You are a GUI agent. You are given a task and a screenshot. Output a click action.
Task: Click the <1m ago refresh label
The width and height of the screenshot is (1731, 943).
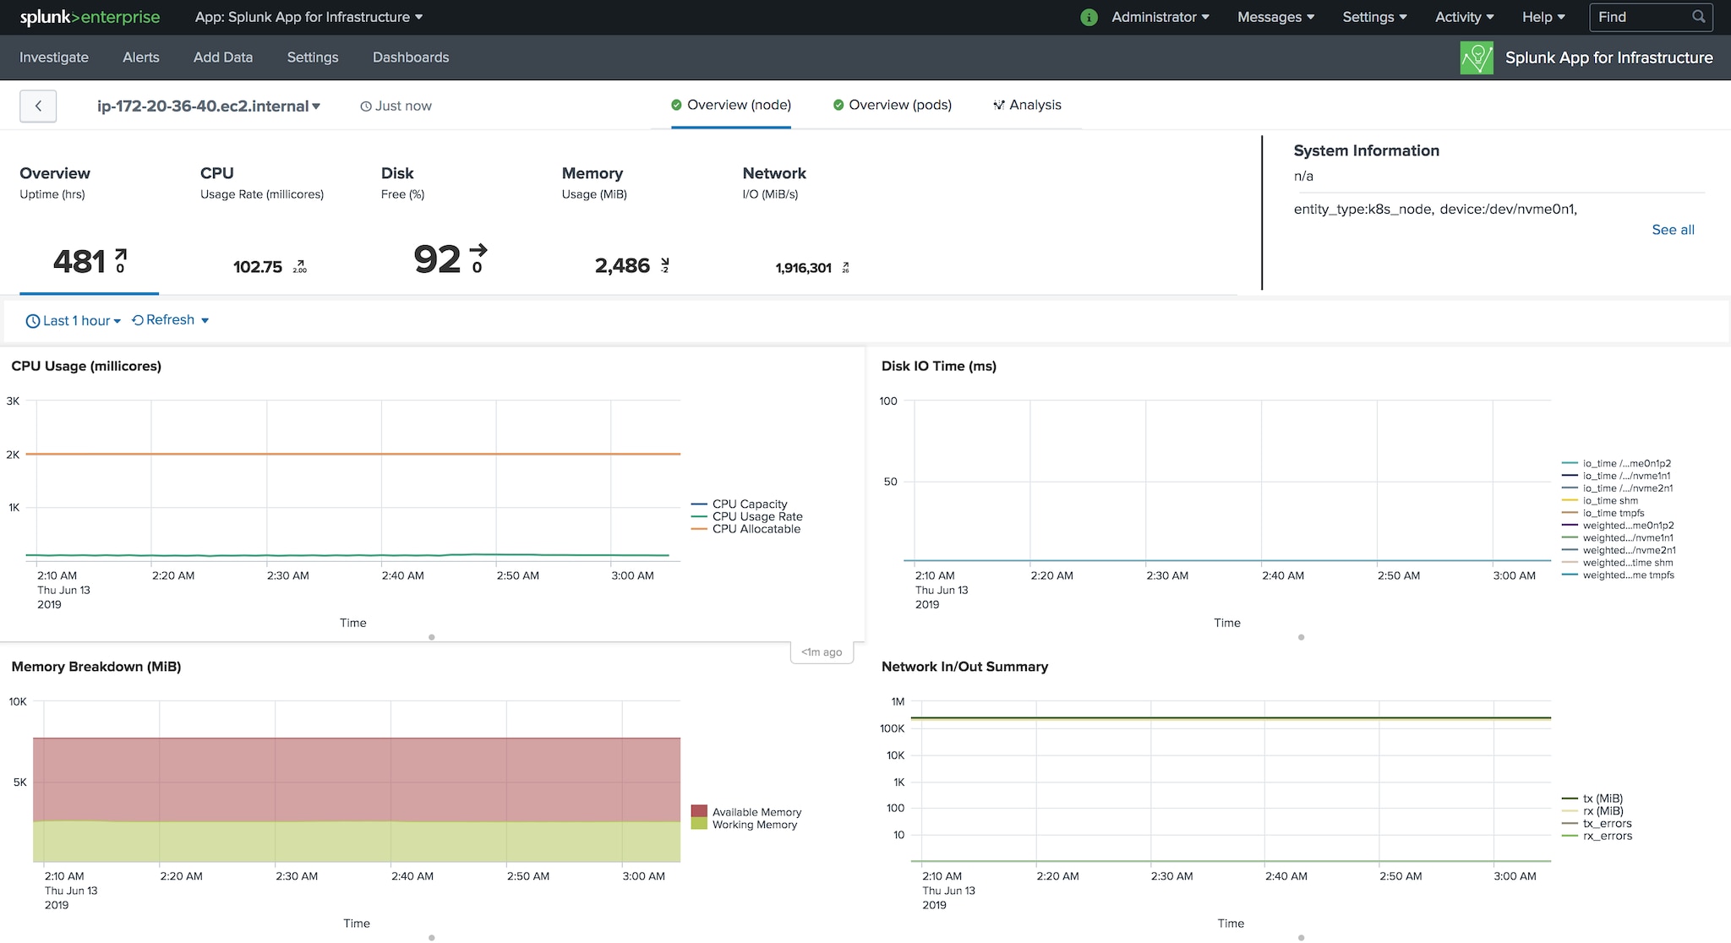click(822, 652)
